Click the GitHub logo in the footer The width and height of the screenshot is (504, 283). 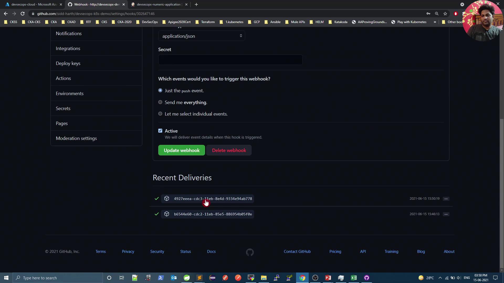point(250,252)
